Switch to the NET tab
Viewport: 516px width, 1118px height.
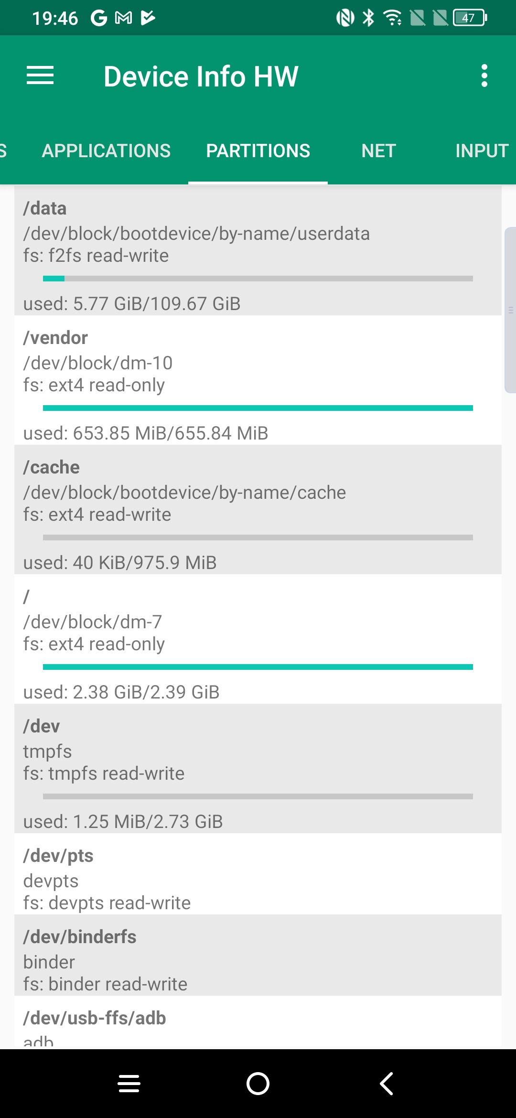[x=378, y=151]
